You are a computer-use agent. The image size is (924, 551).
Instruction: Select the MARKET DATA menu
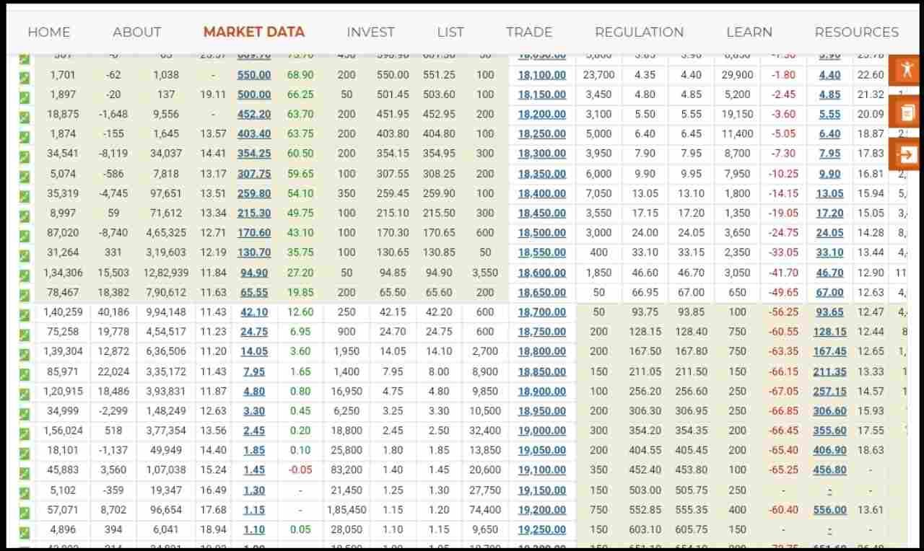tap(254, 32)
